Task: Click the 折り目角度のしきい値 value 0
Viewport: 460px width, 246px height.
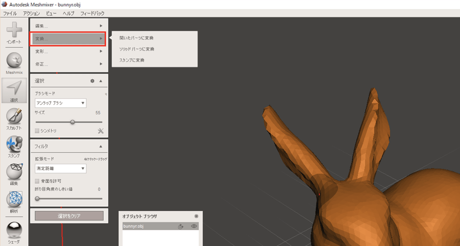Action: click(x=99, y=189)
